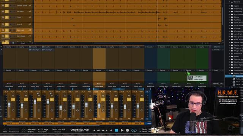Bypass Auto-Align insert on Snare BTM channel

(x=43, y=50)
